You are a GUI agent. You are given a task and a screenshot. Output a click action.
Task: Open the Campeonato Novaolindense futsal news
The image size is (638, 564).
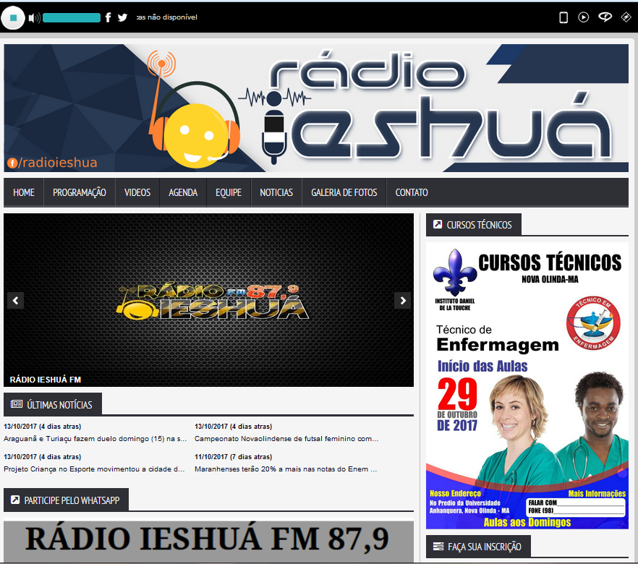pos(286,438)
